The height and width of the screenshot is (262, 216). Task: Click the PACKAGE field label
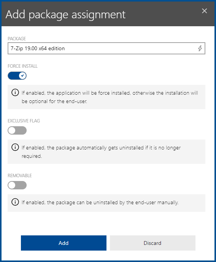point(17,39)
